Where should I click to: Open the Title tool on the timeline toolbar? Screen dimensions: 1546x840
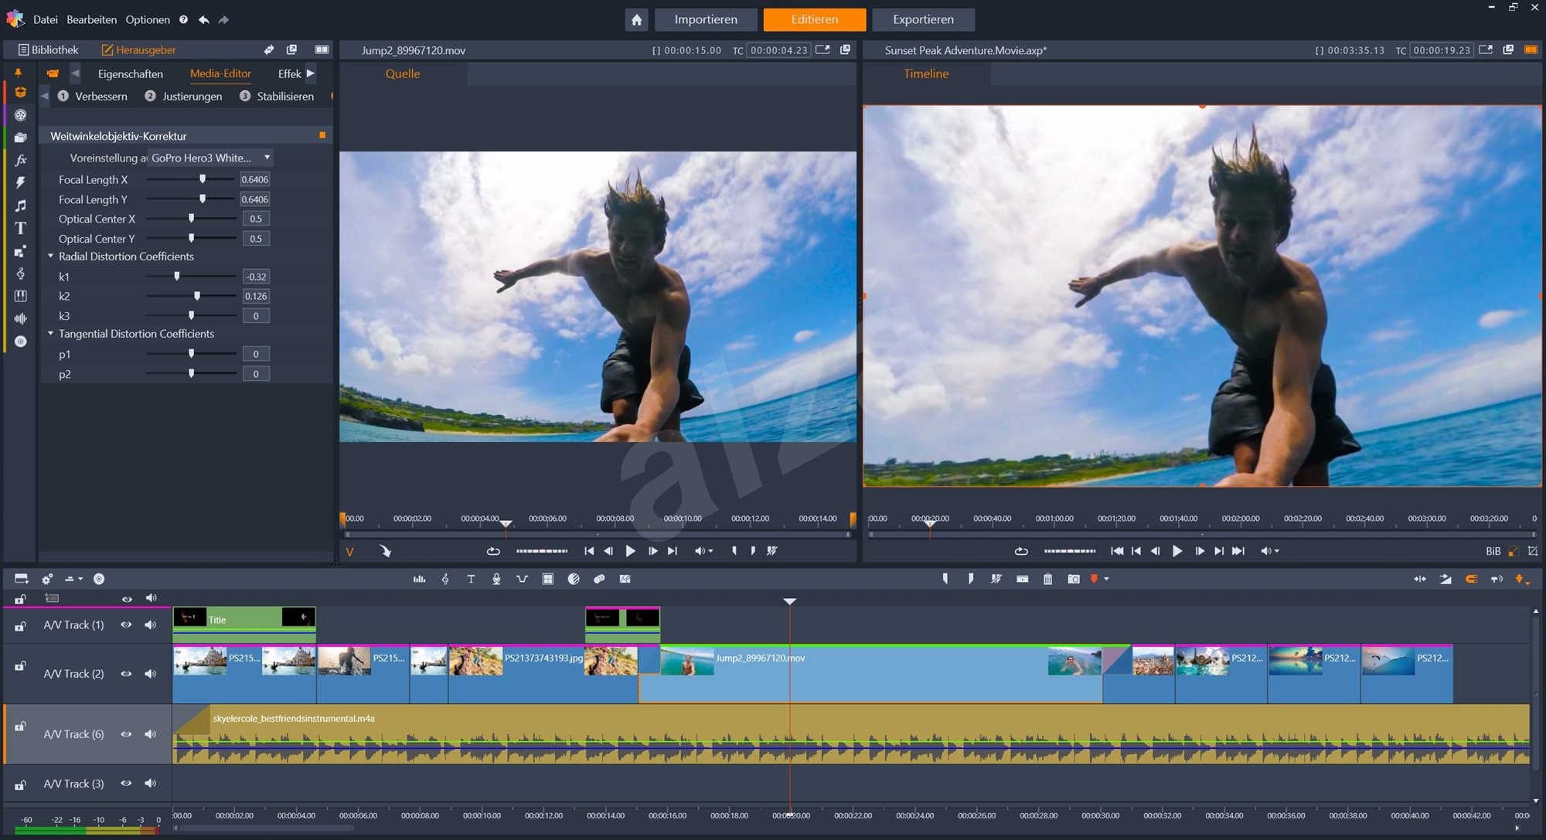(x=471, y=579)
